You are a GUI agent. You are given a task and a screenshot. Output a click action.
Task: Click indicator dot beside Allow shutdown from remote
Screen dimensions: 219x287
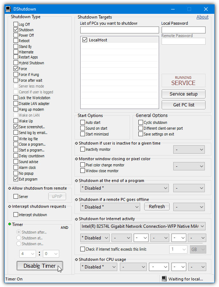pyautogui.click(x=9, y=188)
